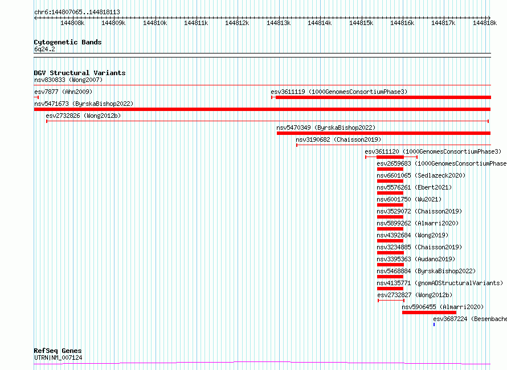Click the 144813k ruler tick label
Image resolution: width=507 pixels, height=370 pixels.
pos(279,23)
